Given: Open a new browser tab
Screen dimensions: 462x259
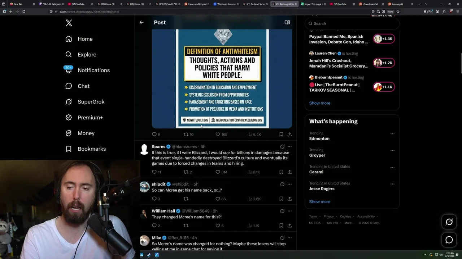Looking at the screenshot, I should pyautogui.click(x=419, y=4).
